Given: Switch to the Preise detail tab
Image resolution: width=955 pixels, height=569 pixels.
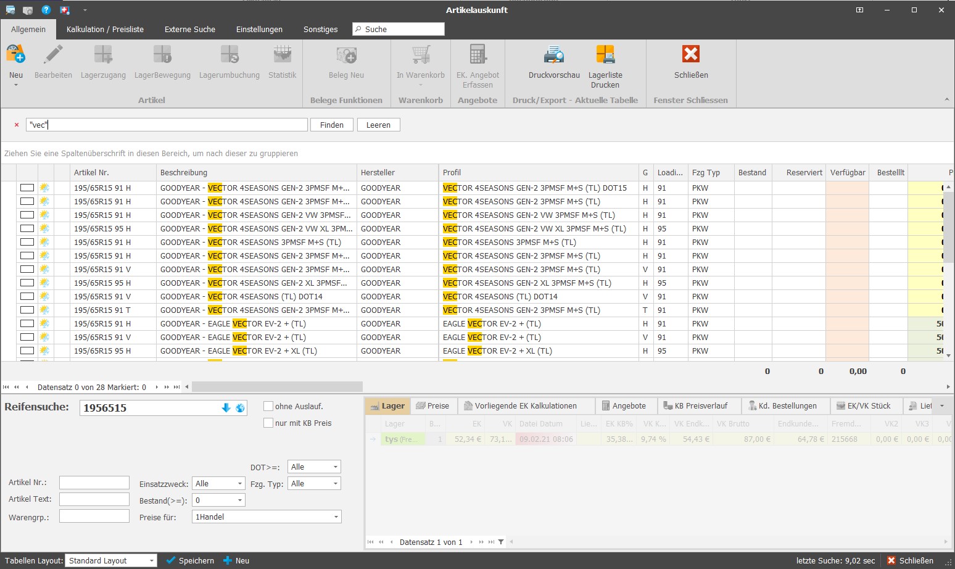Looking at the screenshot, I should coord(432,405).
